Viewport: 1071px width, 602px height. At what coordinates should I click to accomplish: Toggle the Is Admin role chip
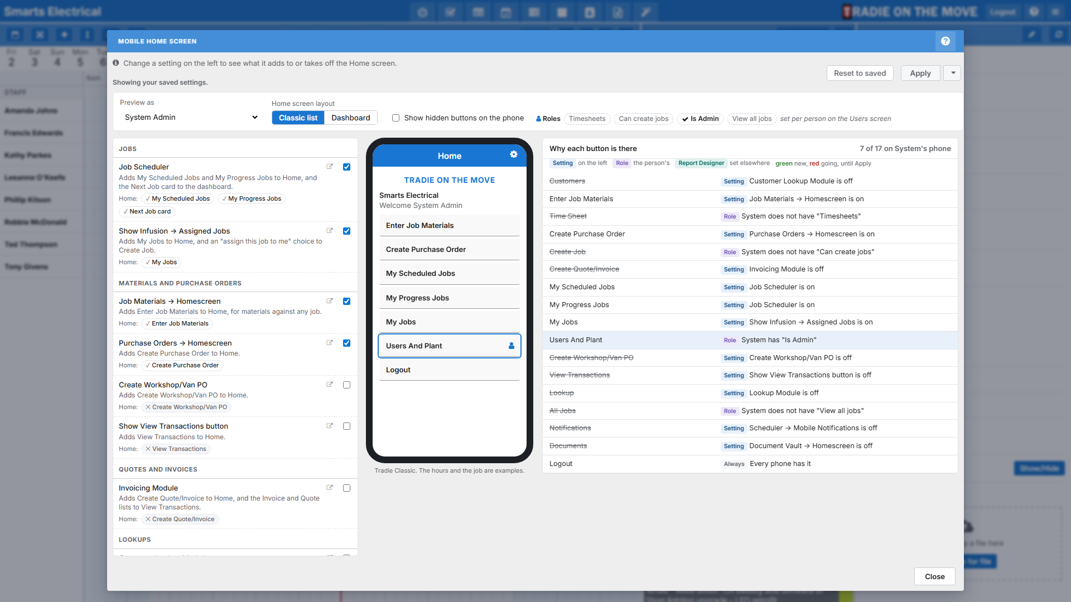[700, 119]
